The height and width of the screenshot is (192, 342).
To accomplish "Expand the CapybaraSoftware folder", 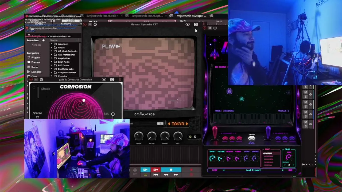I will coord(51,73).
